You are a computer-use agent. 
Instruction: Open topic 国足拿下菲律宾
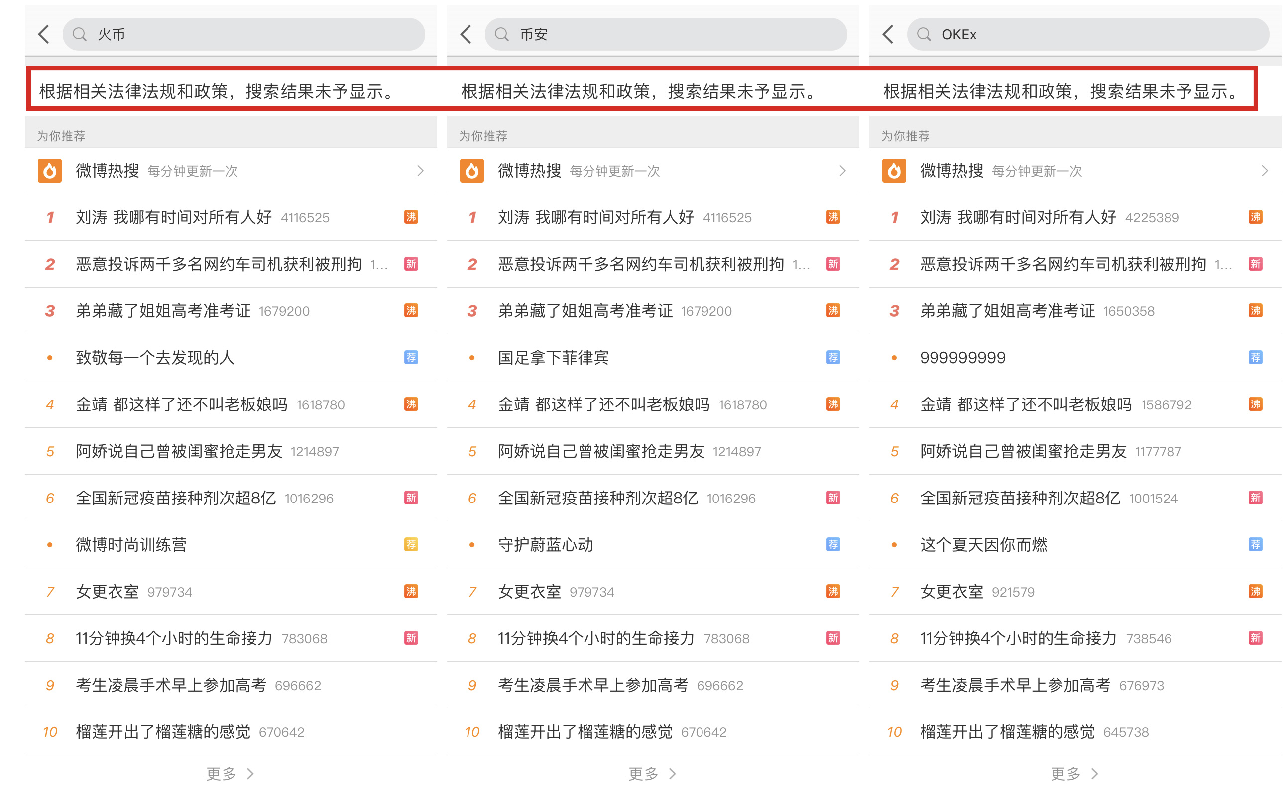[x=653, y=358]
